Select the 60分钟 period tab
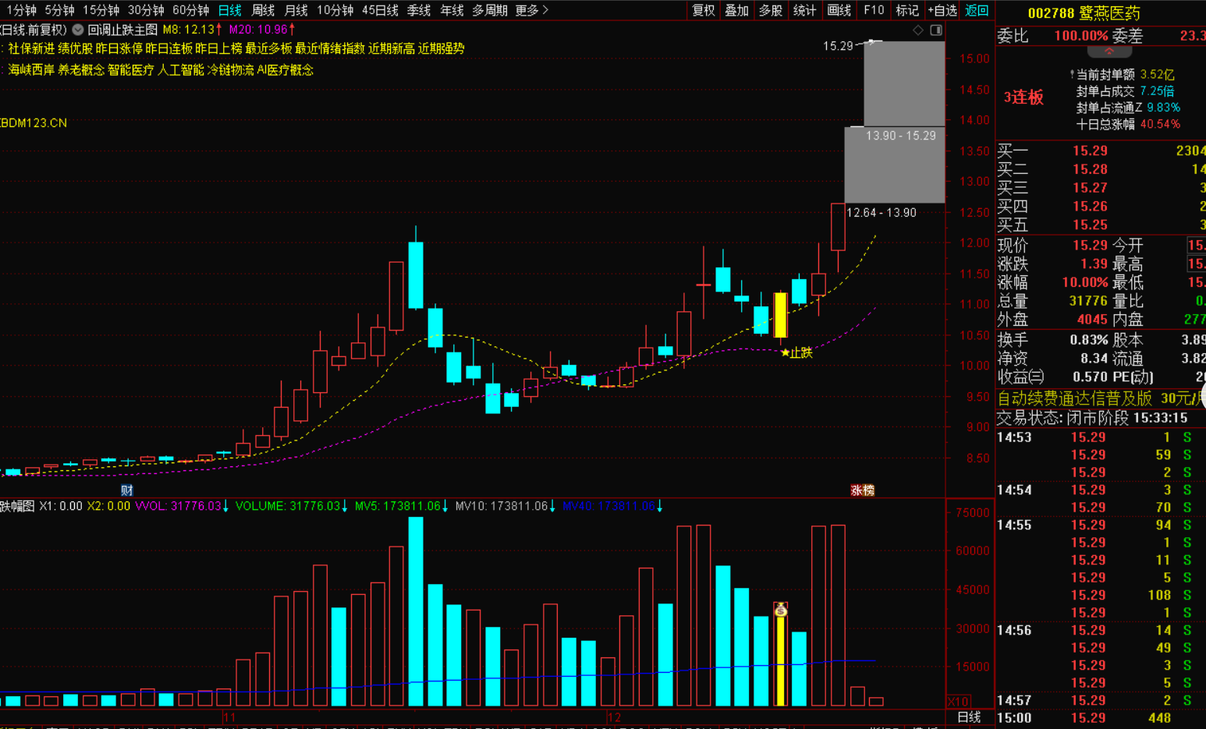The height and width of the screenshot is (729, 1206). 190,10
